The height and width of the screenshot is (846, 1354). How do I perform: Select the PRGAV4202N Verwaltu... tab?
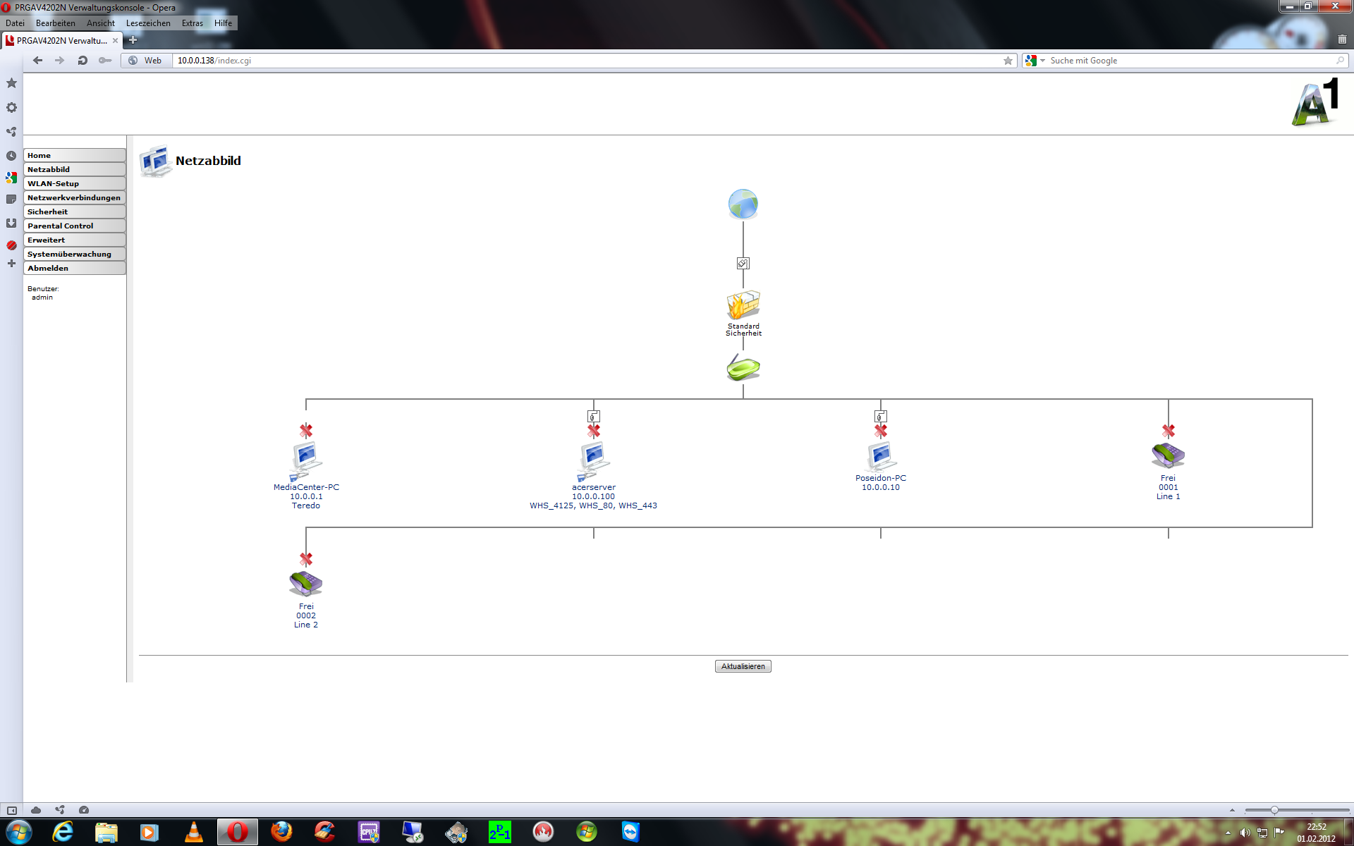pyautogui.click(x=62, y=41)
